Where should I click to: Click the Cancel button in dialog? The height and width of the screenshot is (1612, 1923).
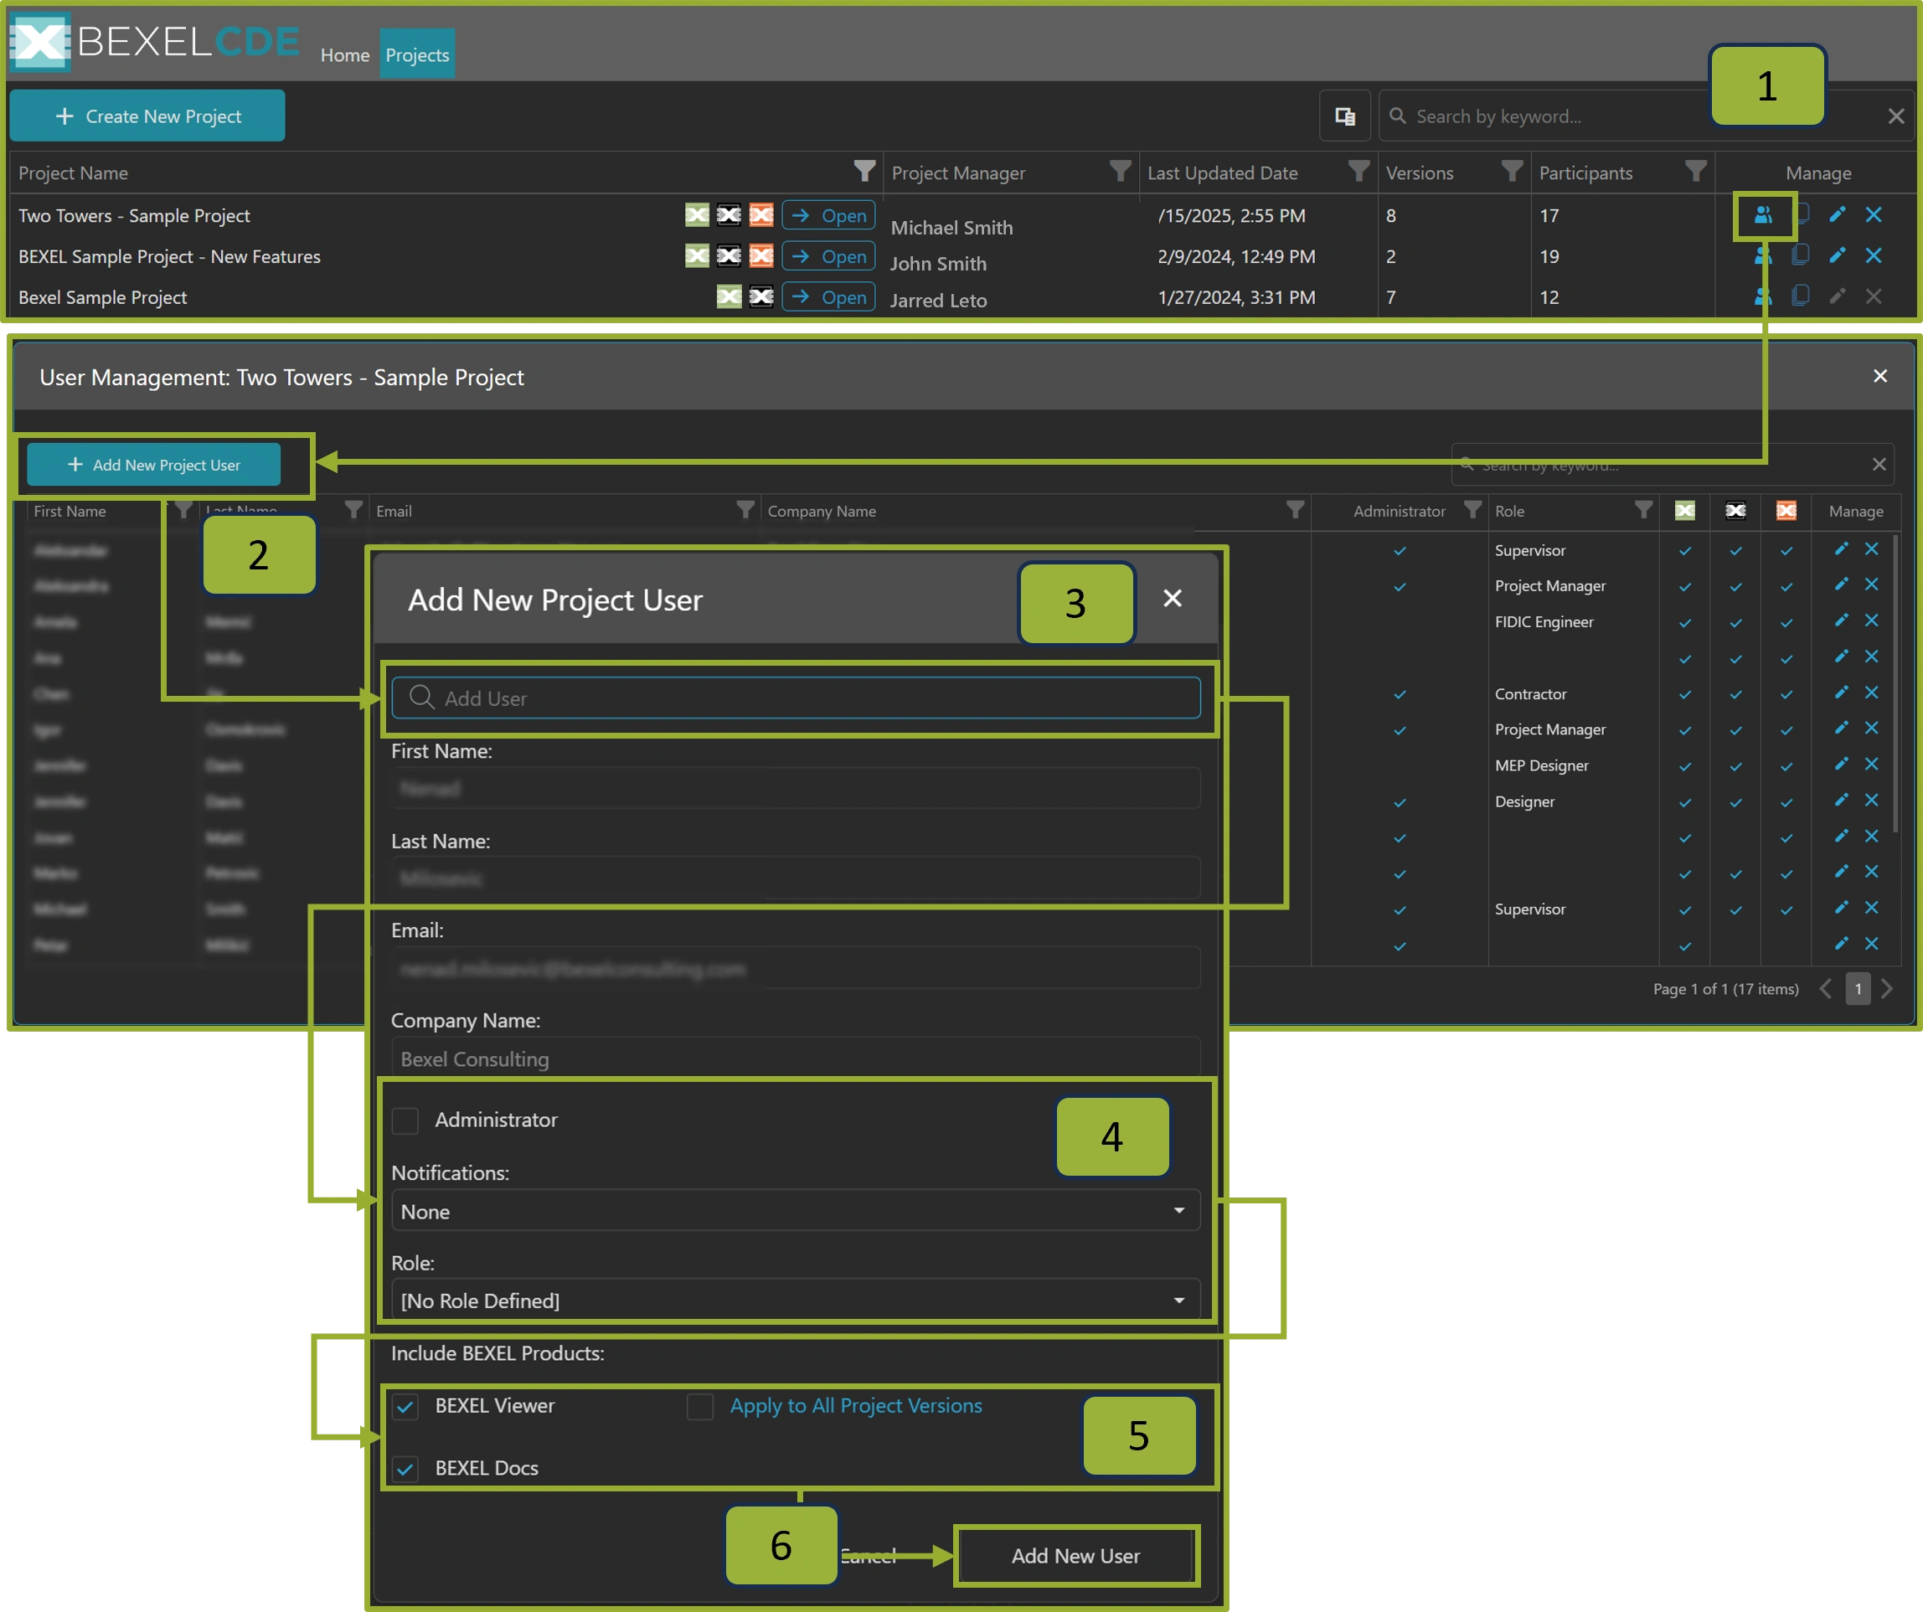(x=868, y=1555)
